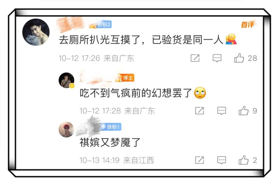
Task: Click the 首评 first-comment label
Action: (248, 24)
